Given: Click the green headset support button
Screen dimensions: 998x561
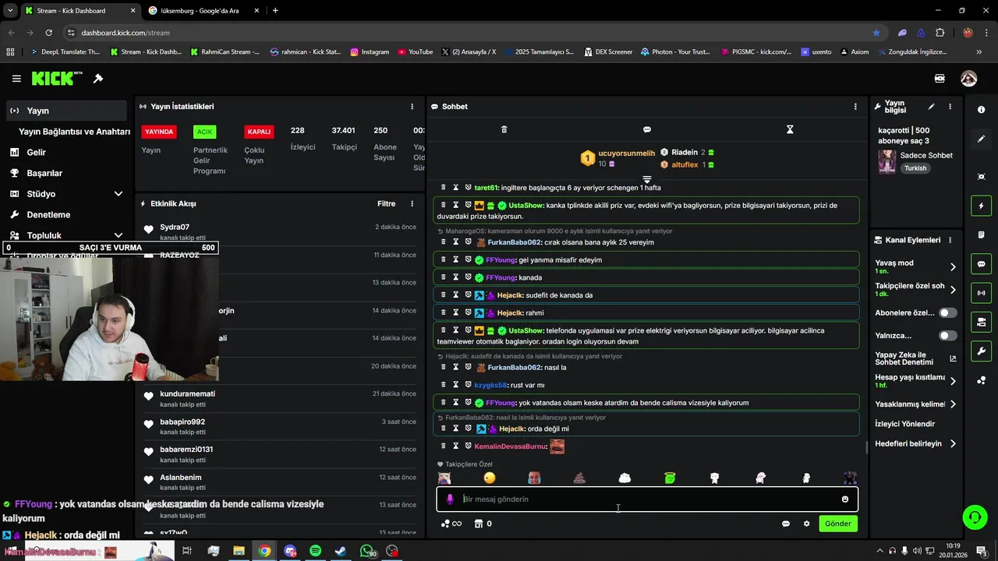Looking at the screenshot, I should point(974,517).
